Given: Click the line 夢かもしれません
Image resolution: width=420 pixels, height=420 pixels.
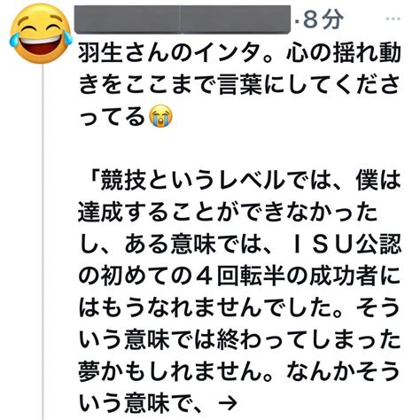Looking at the screenshot, I should point(170,371).
